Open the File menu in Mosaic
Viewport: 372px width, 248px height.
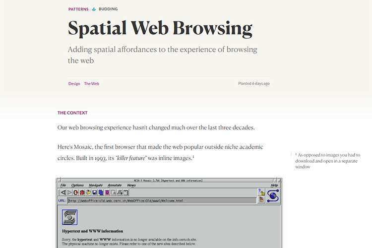coord(63,185)
